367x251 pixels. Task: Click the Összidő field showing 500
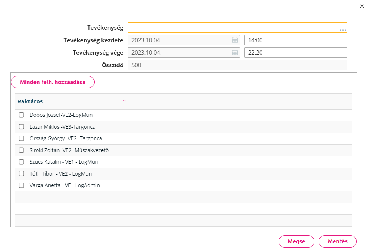point(237,65)
